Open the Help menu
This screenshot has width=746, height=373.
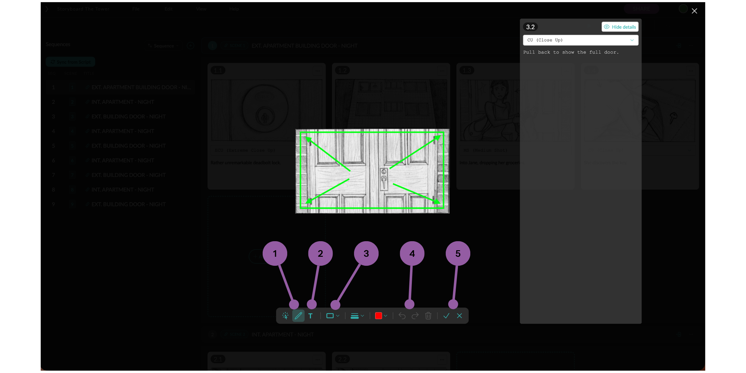pyautogui.click(x=234, y=9)
